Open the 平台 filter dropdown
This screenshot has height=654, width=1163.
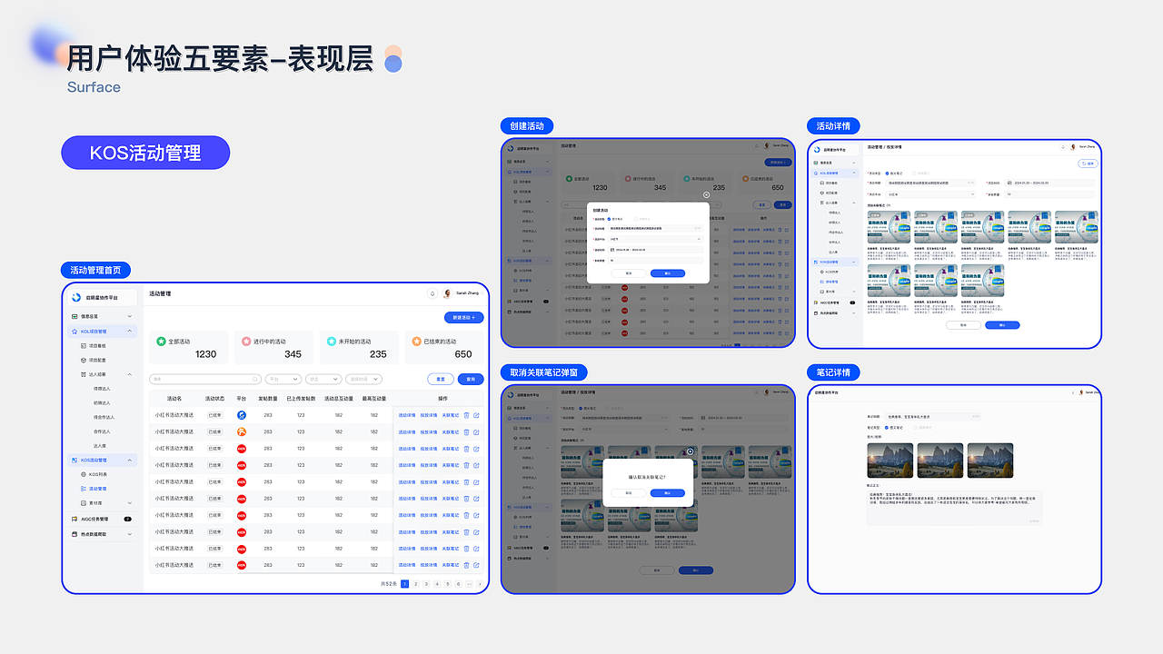(x=283, y=379)
